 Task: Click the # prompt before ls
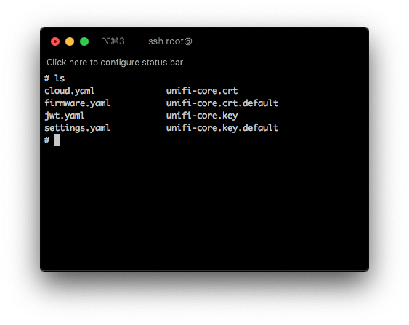click(x=47, y=79)
